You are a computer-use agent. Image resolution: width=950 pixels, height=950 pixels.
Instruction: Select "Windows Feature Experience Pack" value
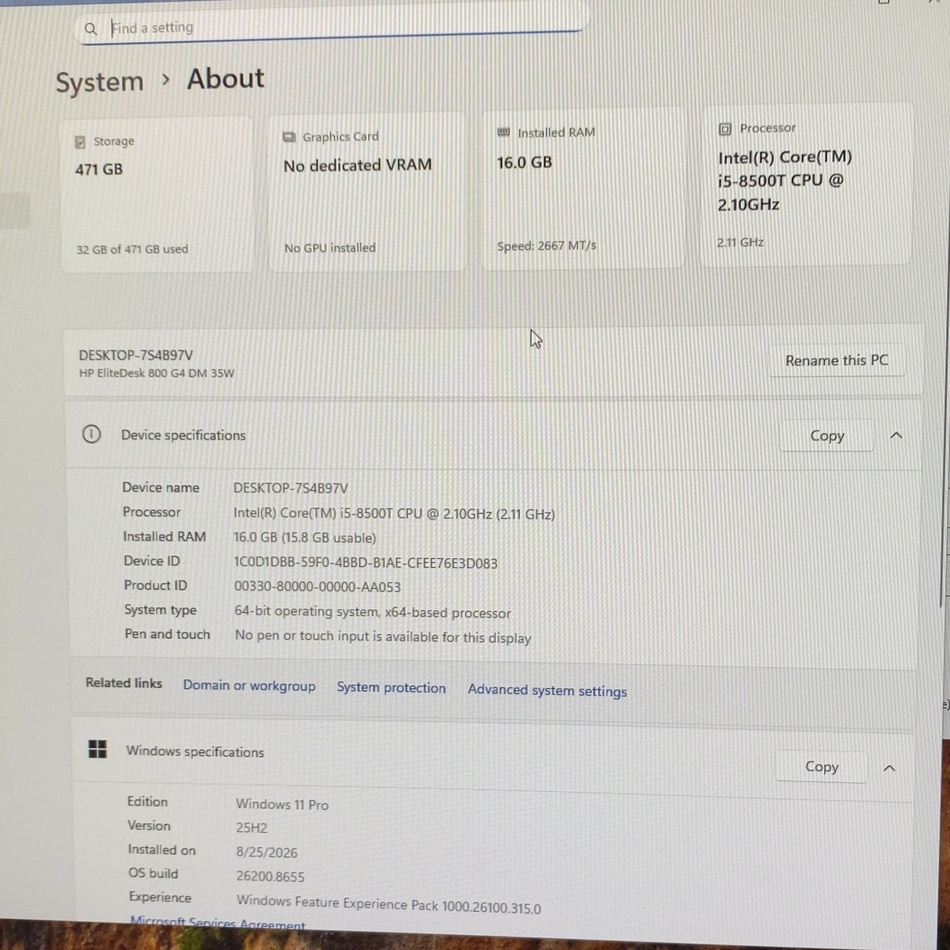(x=389, y=903)
